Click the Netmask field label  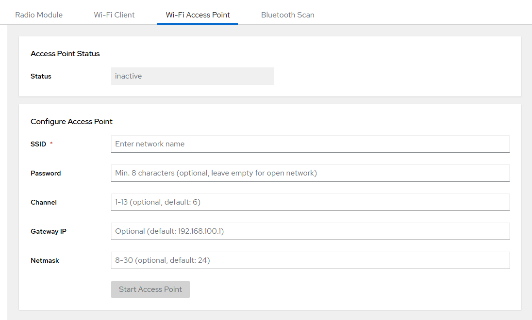click(45, 260)
